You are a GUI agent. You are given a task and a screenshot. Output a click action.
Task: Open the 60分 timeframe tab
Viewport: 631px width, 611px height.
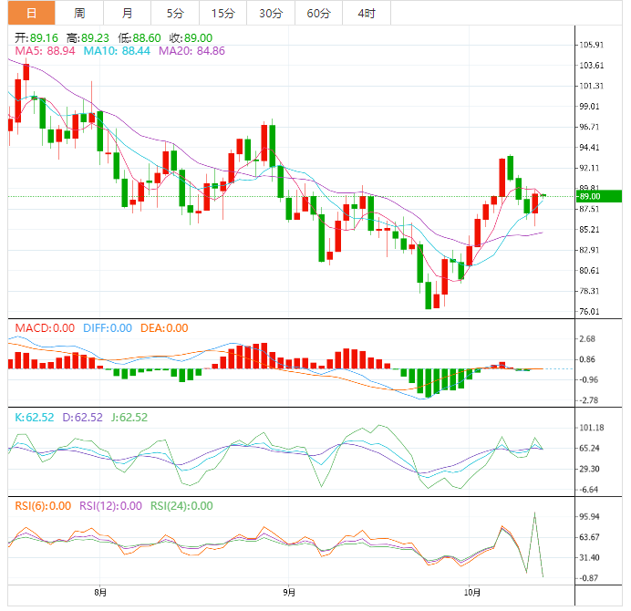[319, 13]
